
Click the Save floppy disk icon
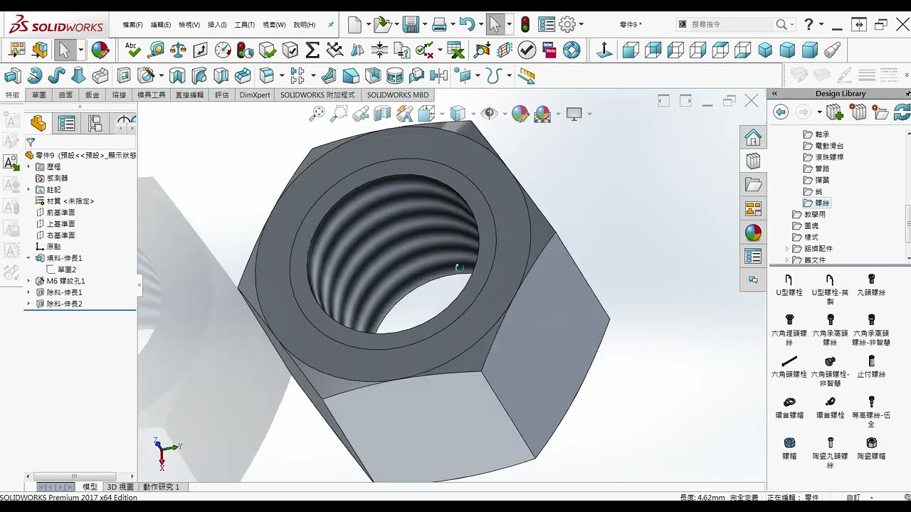point(411,24)
